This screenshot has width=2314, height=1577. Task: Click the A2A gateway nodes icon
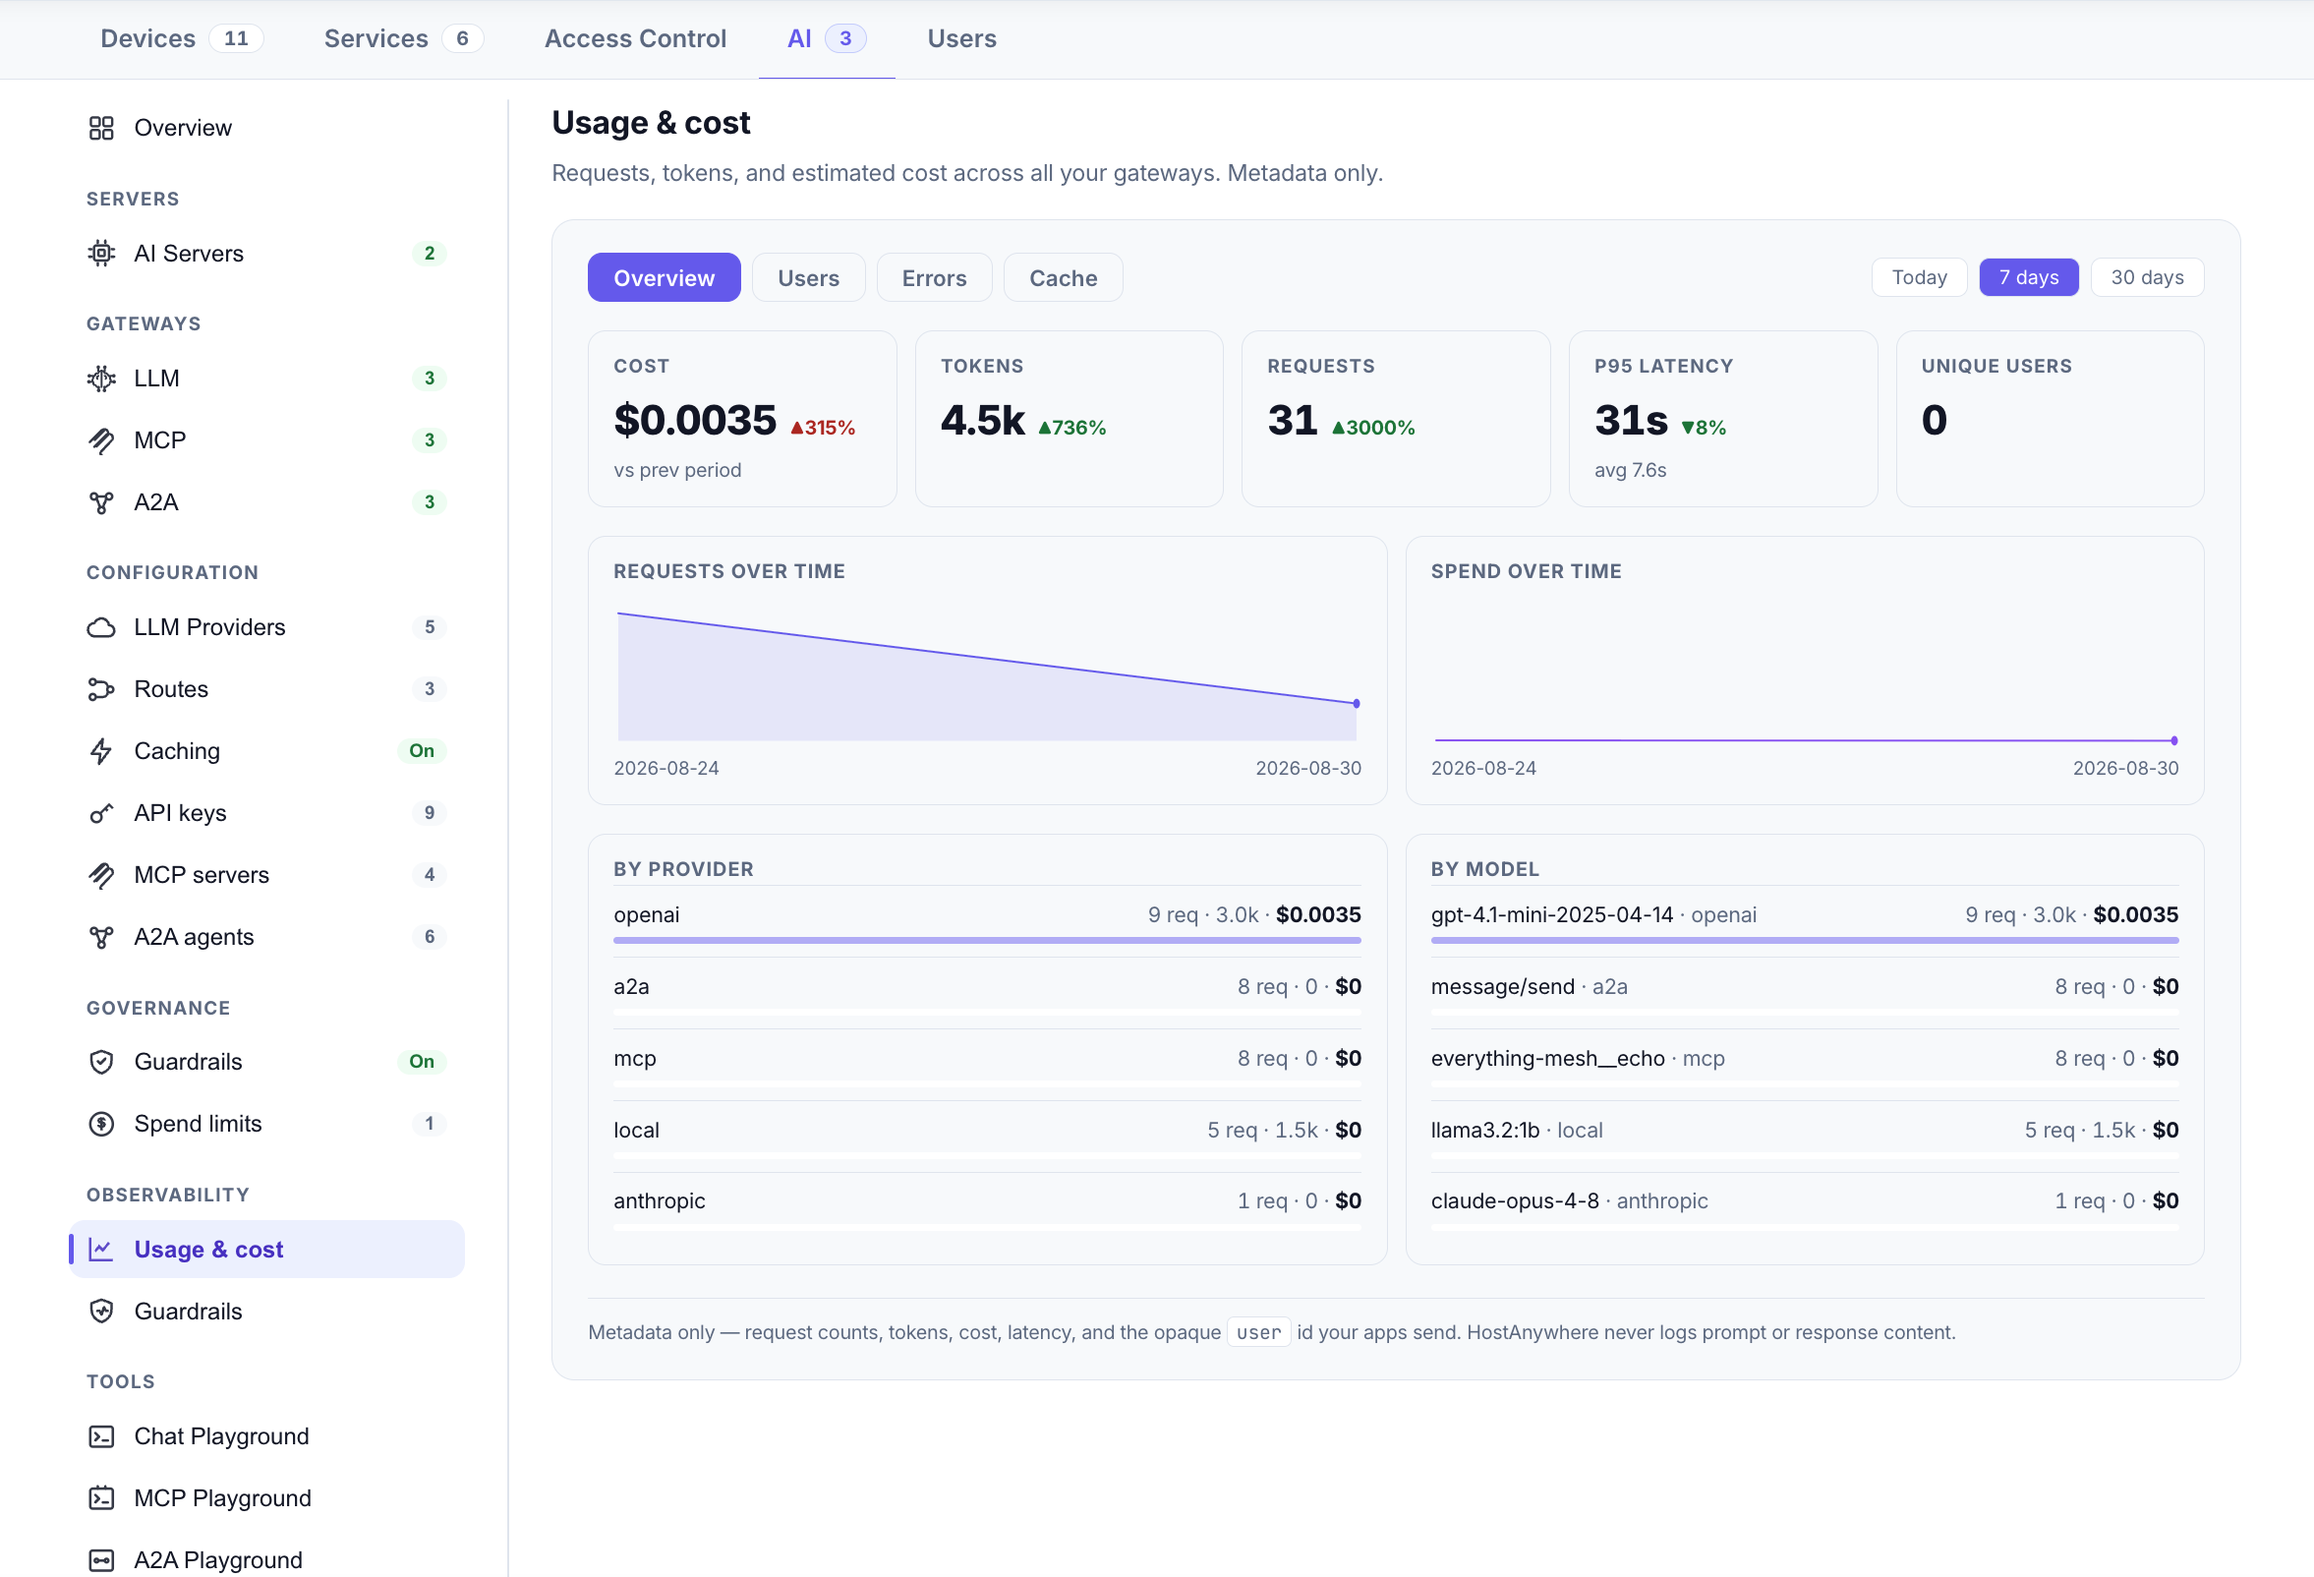click(x=101, y=502)
